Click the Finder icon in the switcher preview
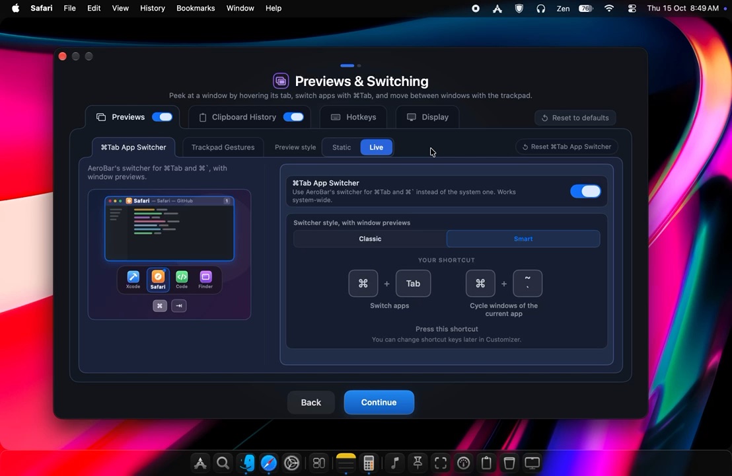Image resolution: width=732 pixels, height=476 pixels. [205, 280]
